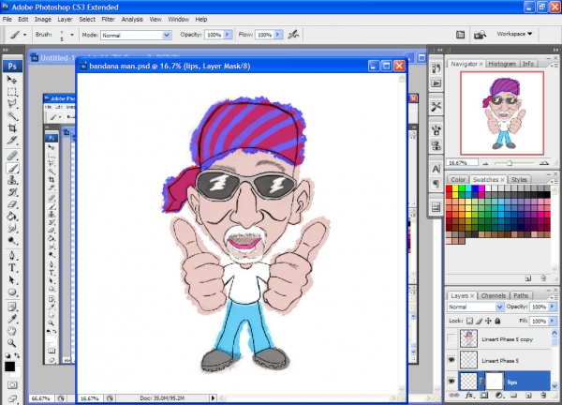Select the Type tool
562x405 pixels.
point(12,268)
